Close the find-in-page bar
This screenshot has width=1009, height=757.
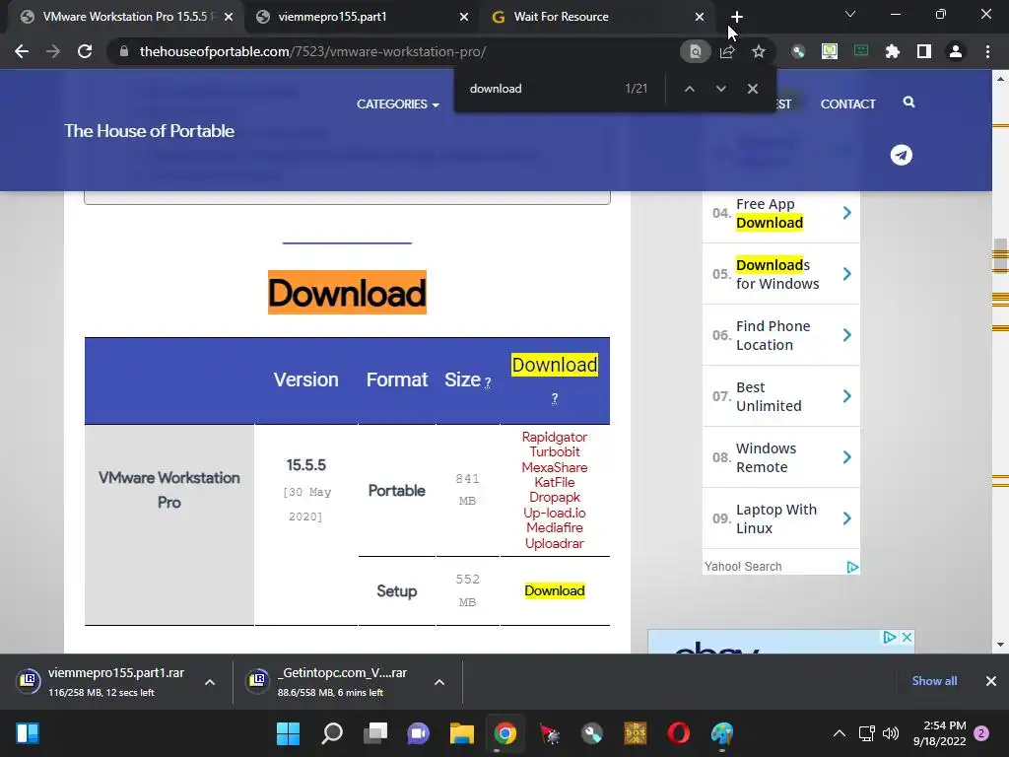[752, 88]
